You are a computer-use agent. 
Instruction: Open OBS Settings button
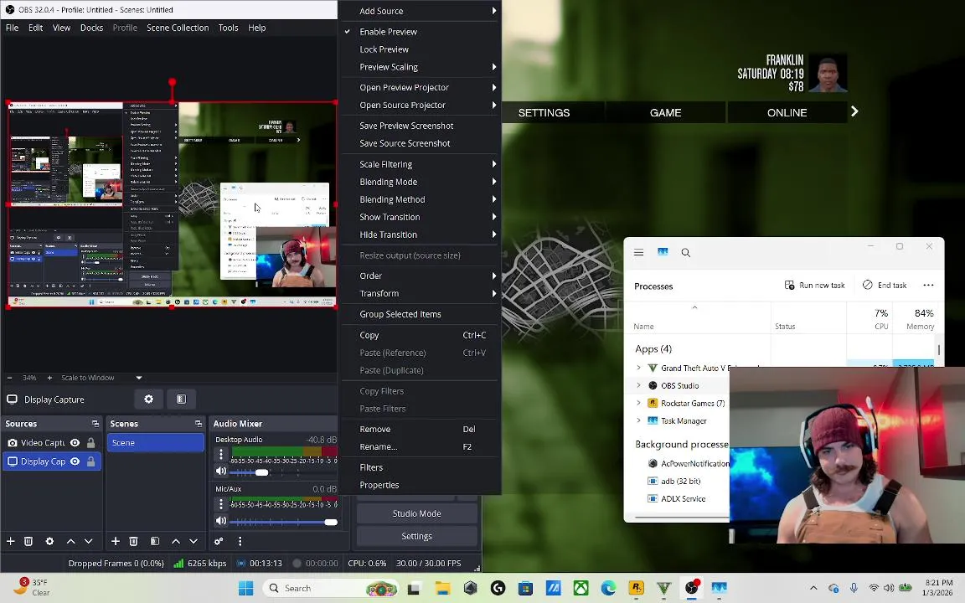pyautogui.click(x=416, y=537)
